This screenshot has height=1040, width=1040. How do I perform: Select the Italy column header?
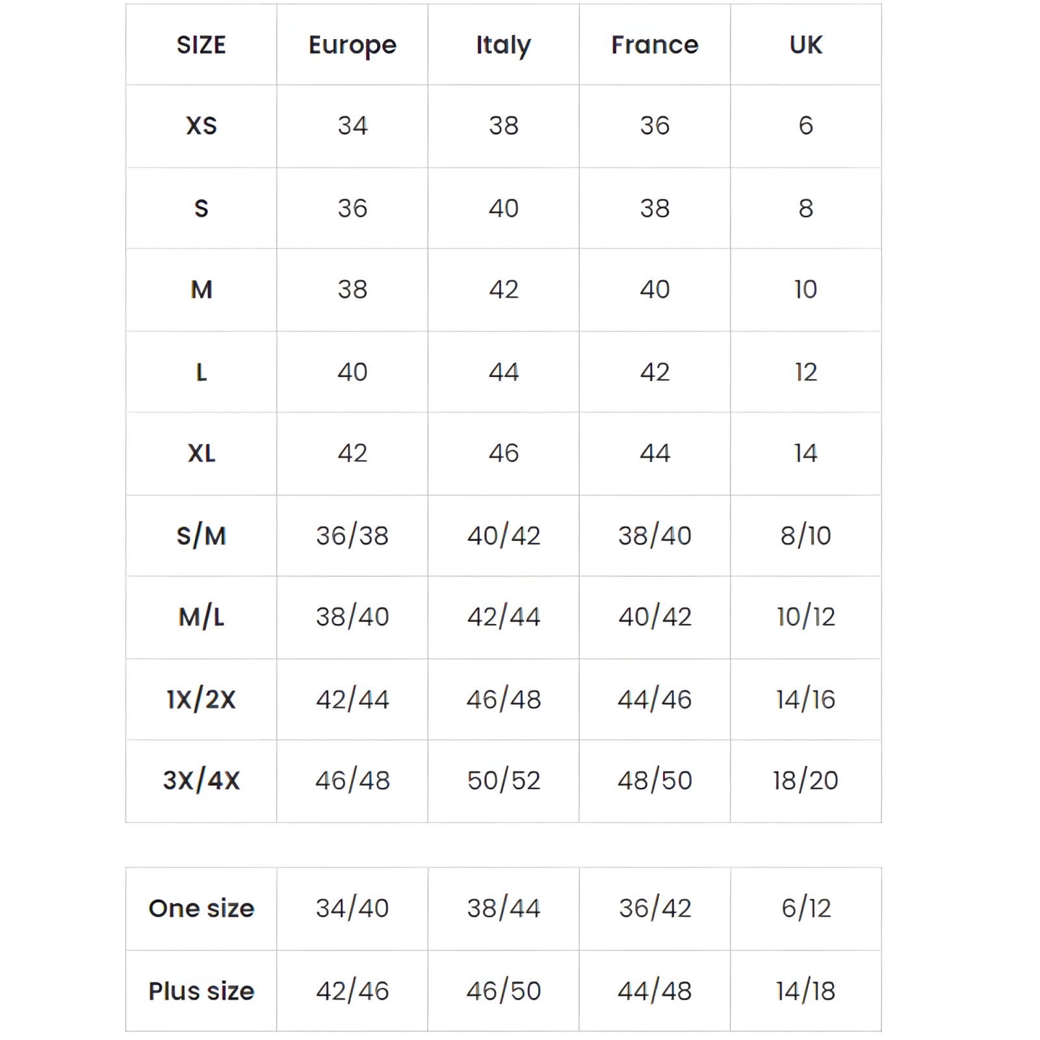pos(503,45)
